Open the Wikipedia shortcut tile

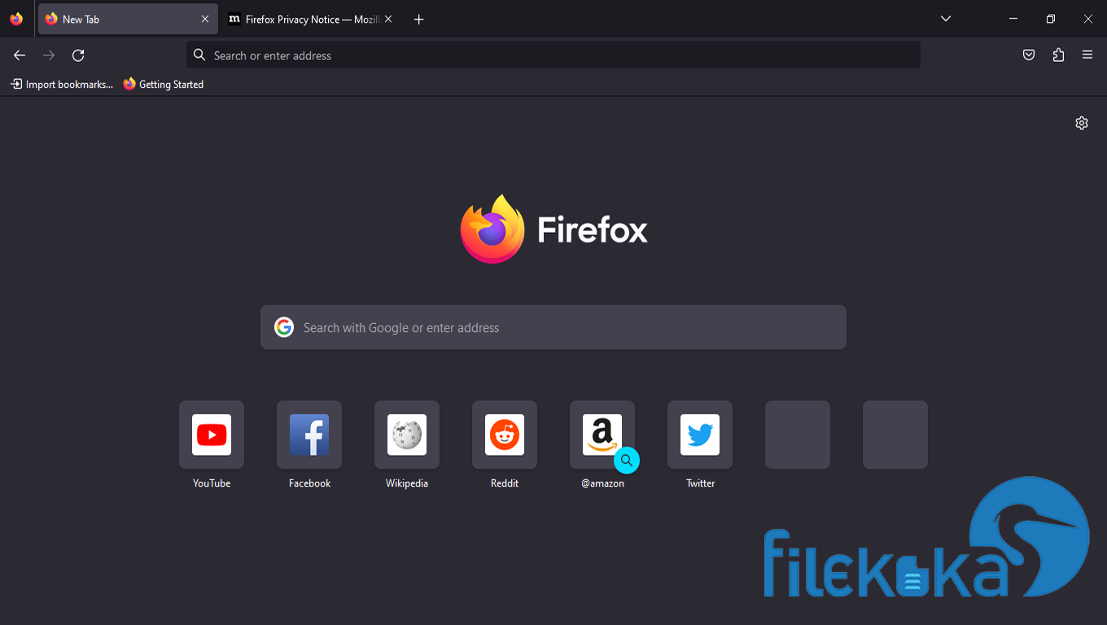pyautogui.click(x=407, y=435)
